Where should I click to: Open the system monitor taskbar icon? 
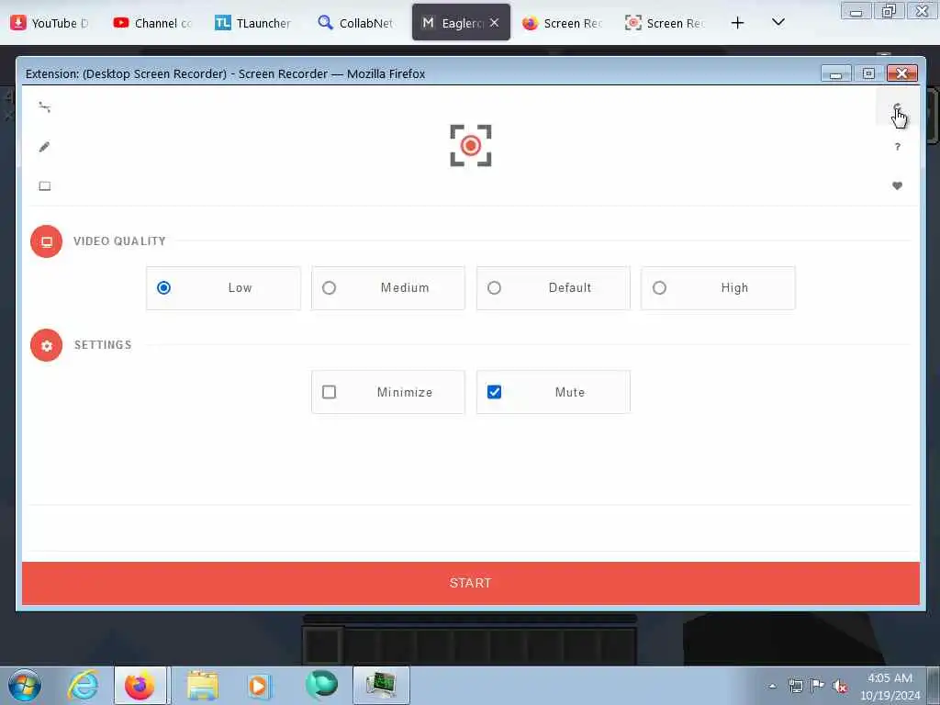381,685
